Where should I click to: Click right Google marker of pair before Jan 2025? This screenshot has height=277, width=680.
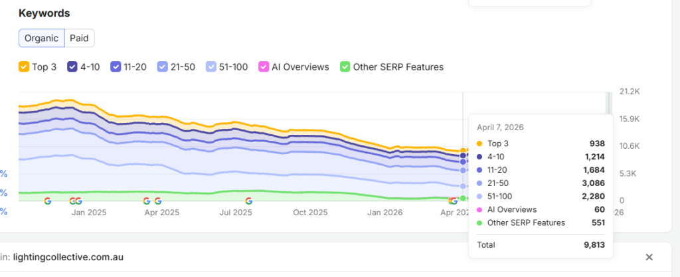pyautogui.click(x=78, y=201)
